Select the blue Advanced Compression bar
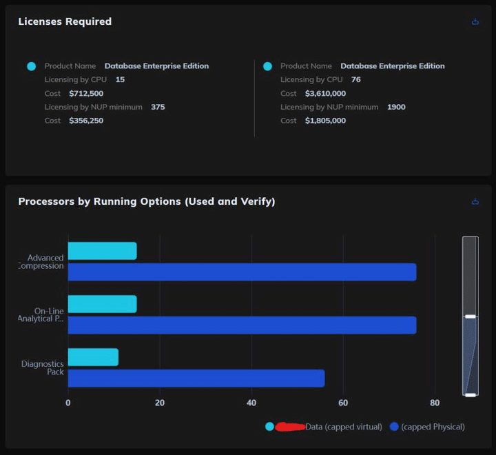The width and height of the screenshot is (496, 455). (x=242, y=272)
